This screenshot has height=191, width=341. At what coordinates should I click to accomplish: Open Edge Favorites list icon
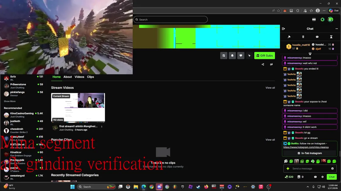point(311,11)
